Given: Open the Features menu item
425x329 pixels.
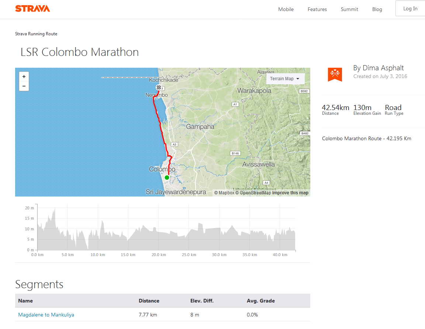Looking at the screenshot, I should point(317,9).
